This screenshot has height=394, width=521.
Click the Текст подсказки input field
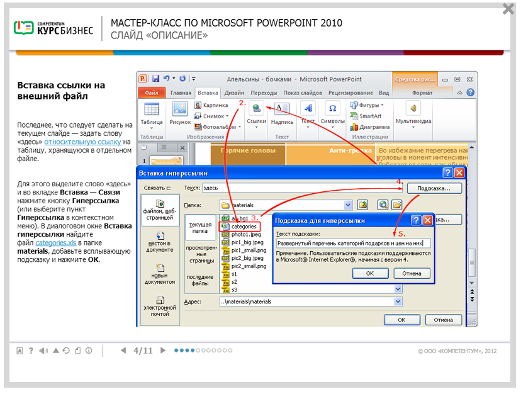pyautogui.click(x=353, y=243)
